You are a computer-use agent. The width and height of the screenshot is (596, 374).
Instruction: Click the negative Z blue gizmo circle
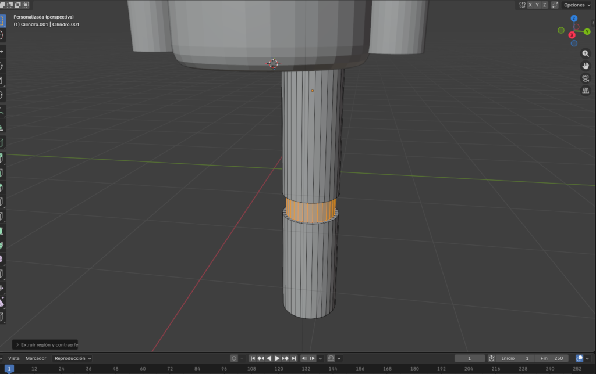point(574,43)
